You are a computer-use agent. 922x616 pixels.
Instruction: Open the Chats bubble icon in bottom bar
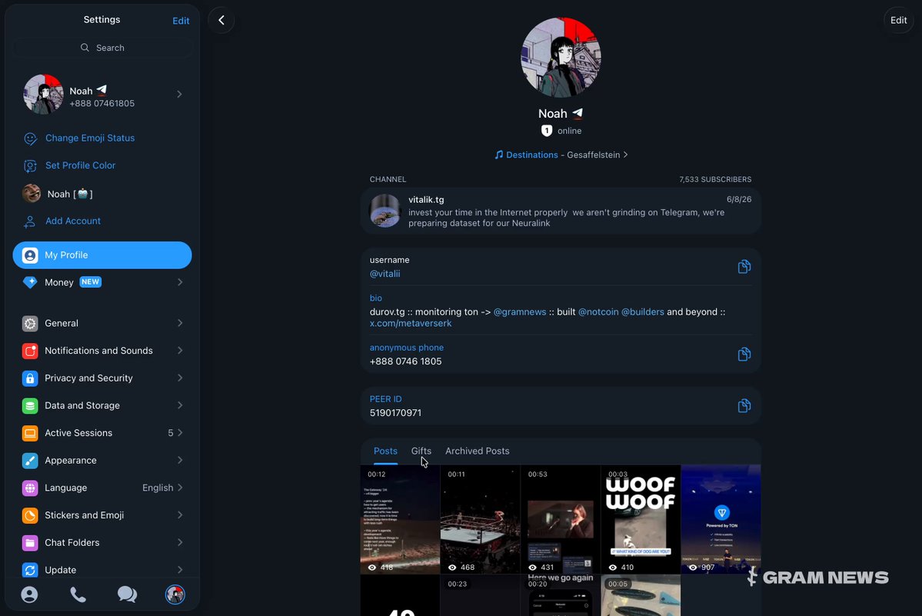[127, 594]
